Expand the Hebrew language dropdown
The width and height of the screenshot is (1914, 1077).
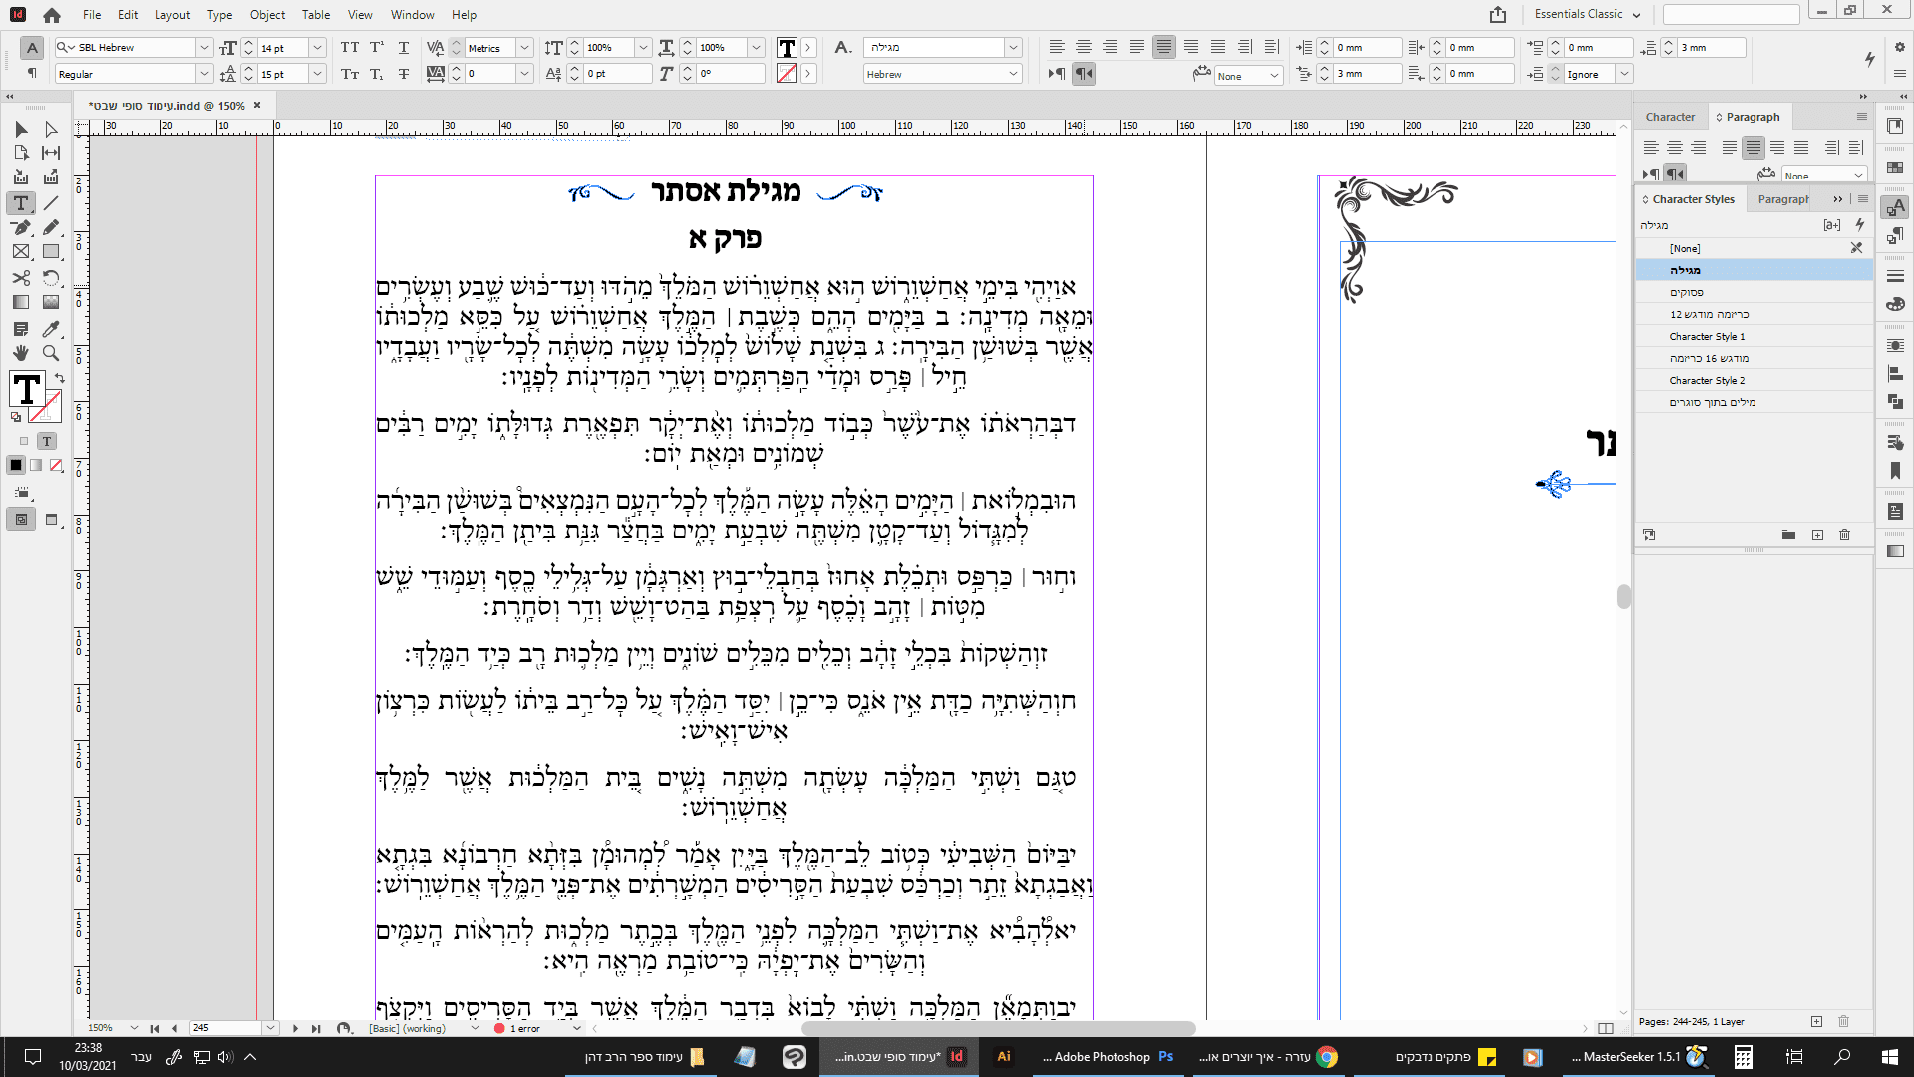[1013, 74]
